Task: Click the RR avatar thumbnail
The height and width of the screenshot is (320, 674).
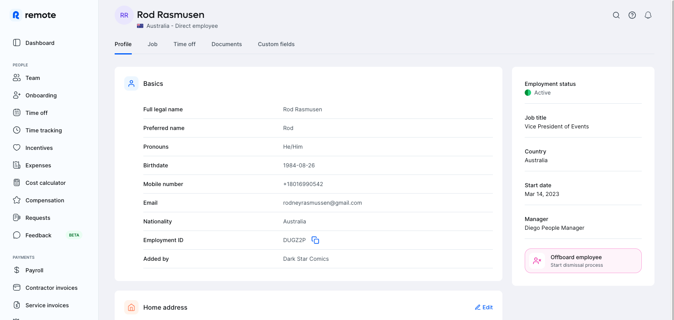Action: [x=124, y=15]
